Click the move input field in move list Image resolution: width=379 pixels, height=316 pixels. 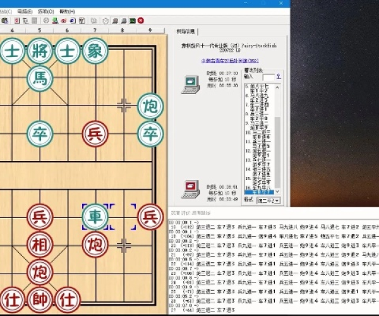[x=269, y=77]
